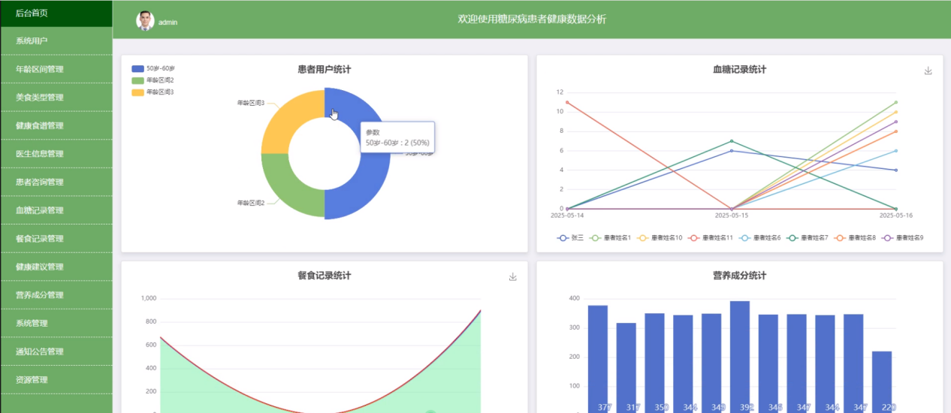Click the 餐食记录统计 chart title

click(x=324, y=276)
